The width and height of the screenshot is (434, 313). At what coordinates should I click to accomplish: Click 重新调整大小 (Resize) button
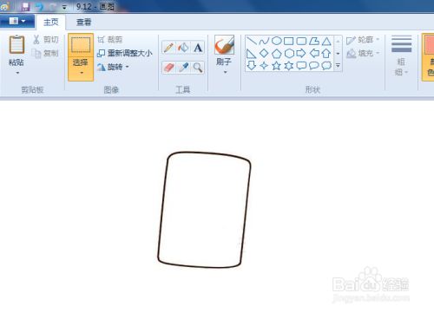[125, 53]
